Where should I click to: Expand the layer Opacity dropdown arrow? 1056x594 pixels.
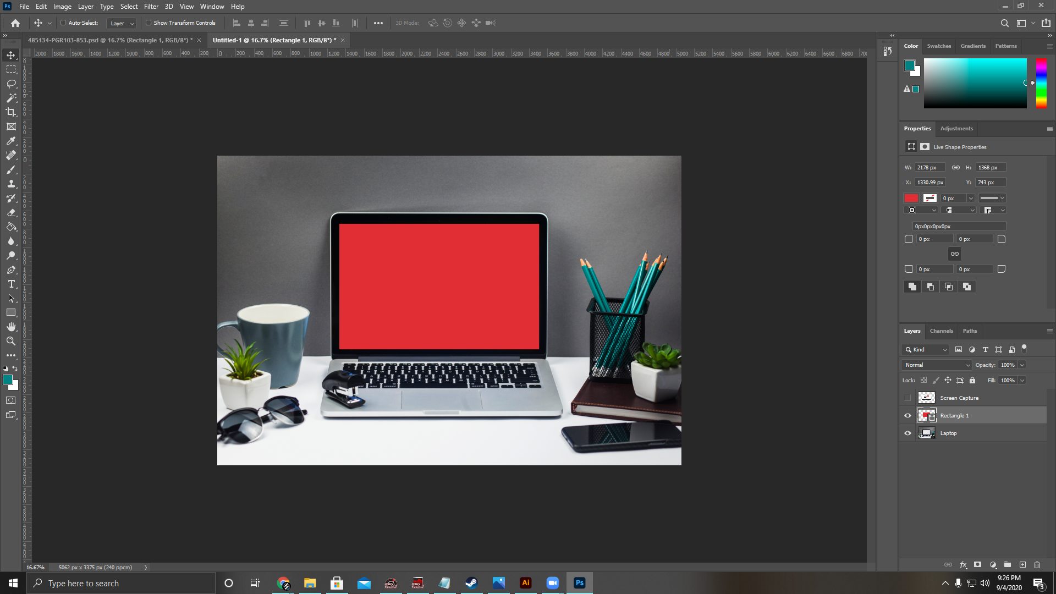click(1022, 365)
